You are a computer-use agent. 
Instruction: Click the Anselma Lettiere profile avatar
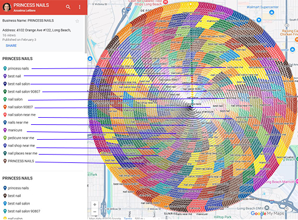click(x=7, y=7)
